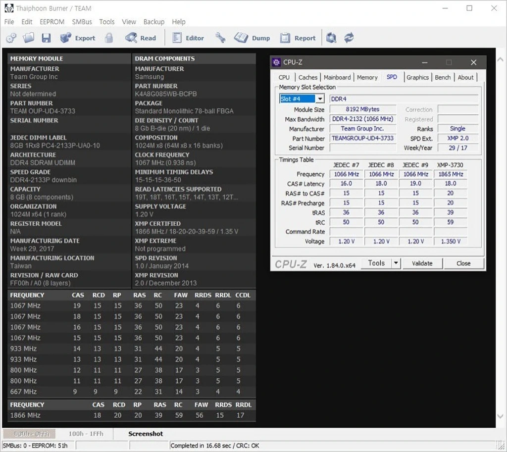Click the first toolbar settings icon
Image resolution: width=507 pixels, height=452 pixels.
[11, 38]
